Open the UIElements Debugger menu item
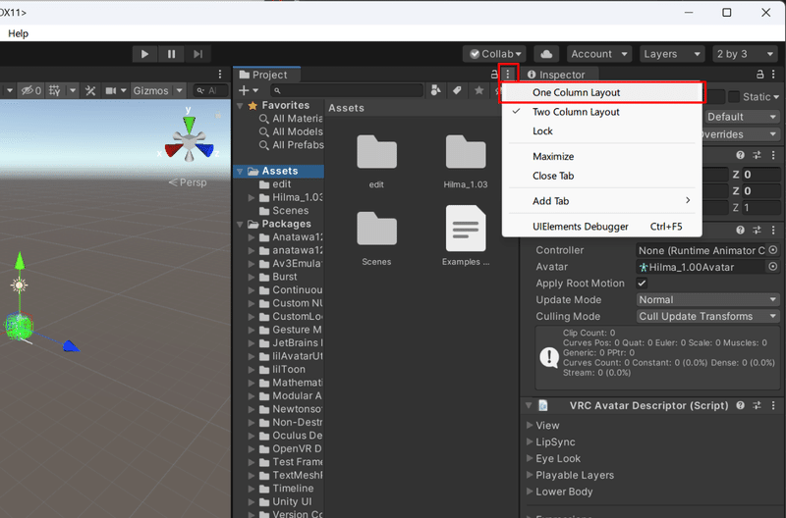 click(601, 227)
